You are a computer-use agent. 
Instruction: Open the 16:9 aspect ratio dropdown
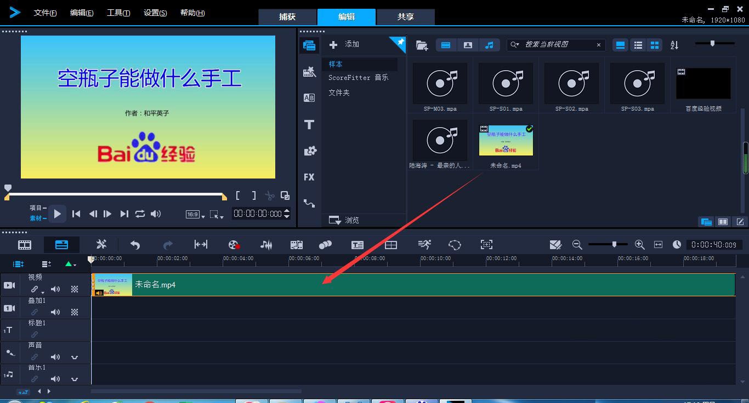[195, 215]
